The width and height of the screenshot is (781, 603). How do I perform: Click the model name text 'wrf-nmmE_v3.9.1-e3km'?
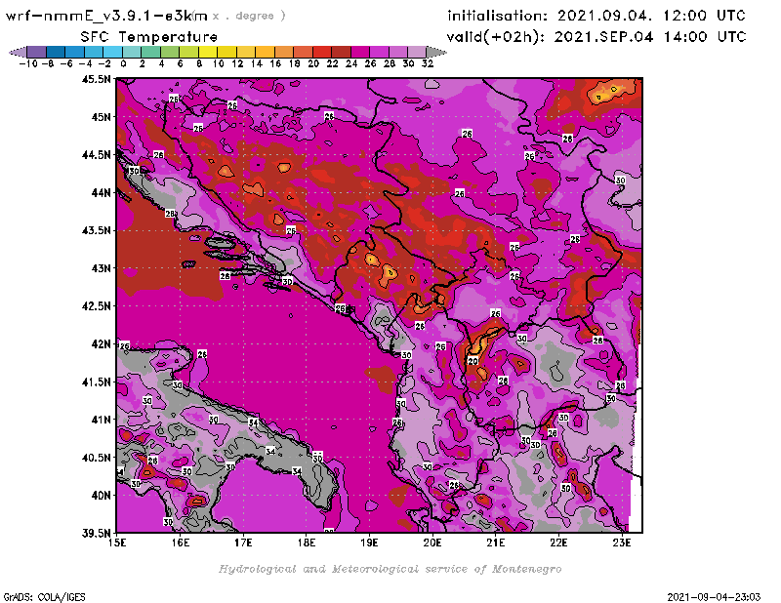point(106,16)
